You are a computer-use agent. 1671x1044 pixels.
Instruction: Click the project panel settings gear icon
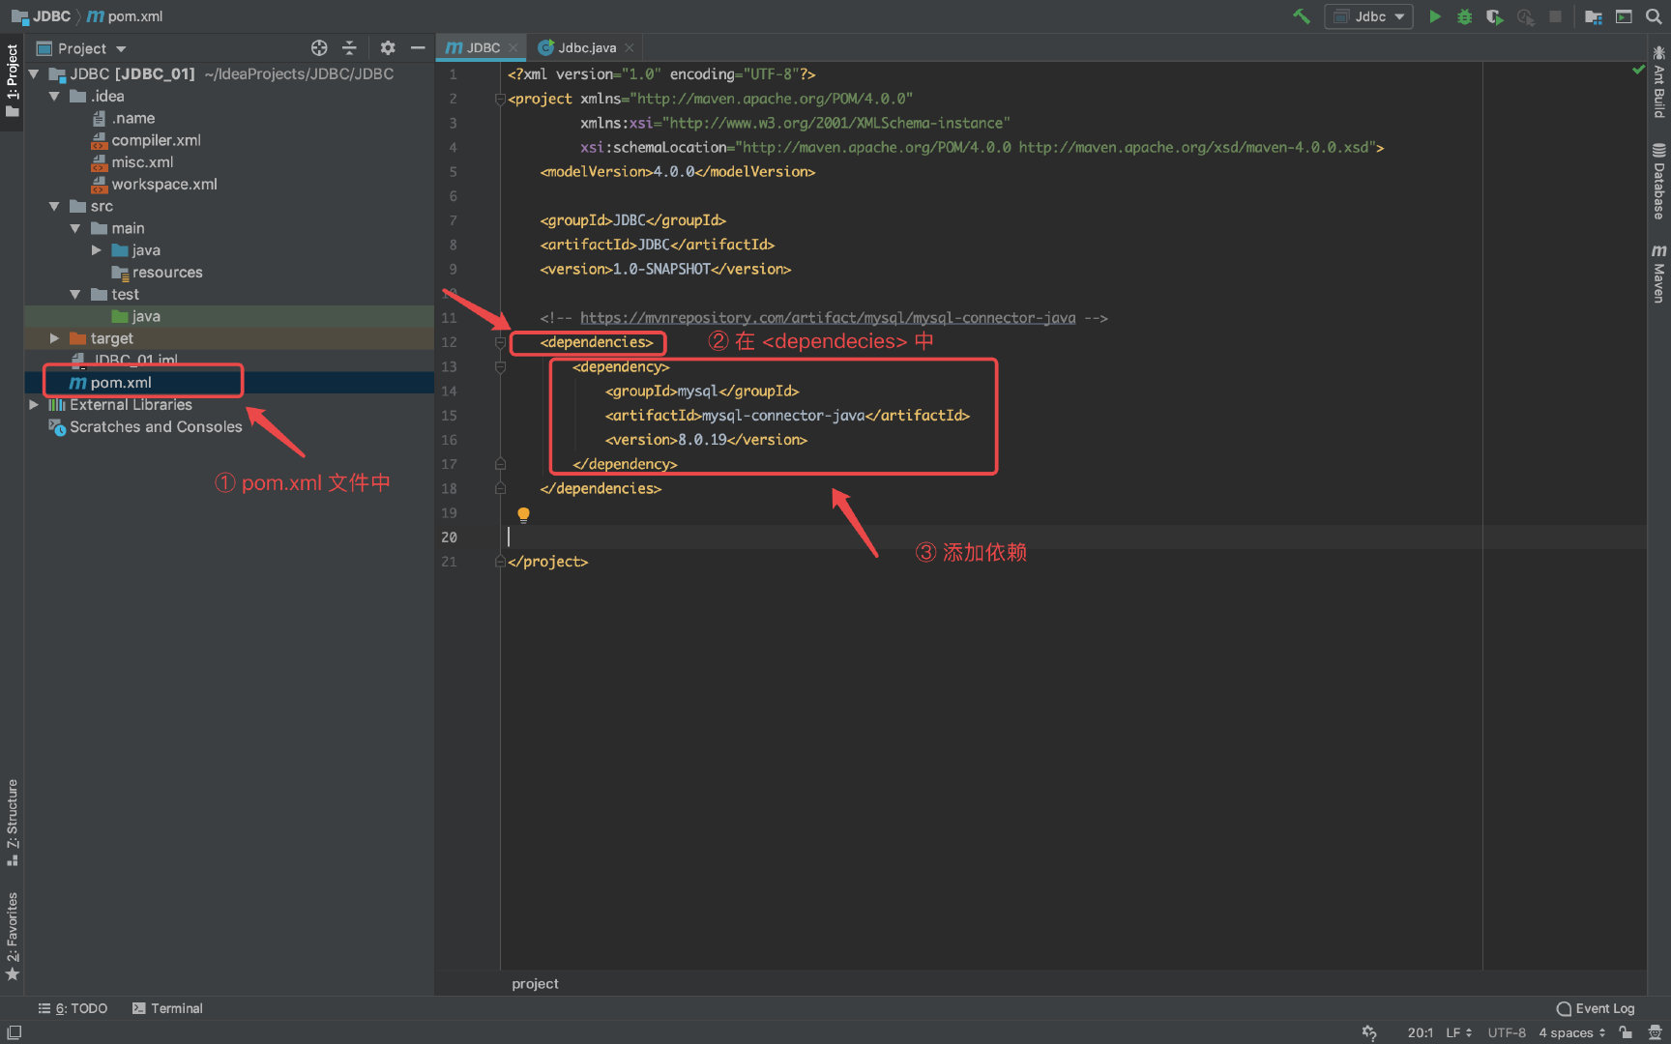[x=388, y=48]
